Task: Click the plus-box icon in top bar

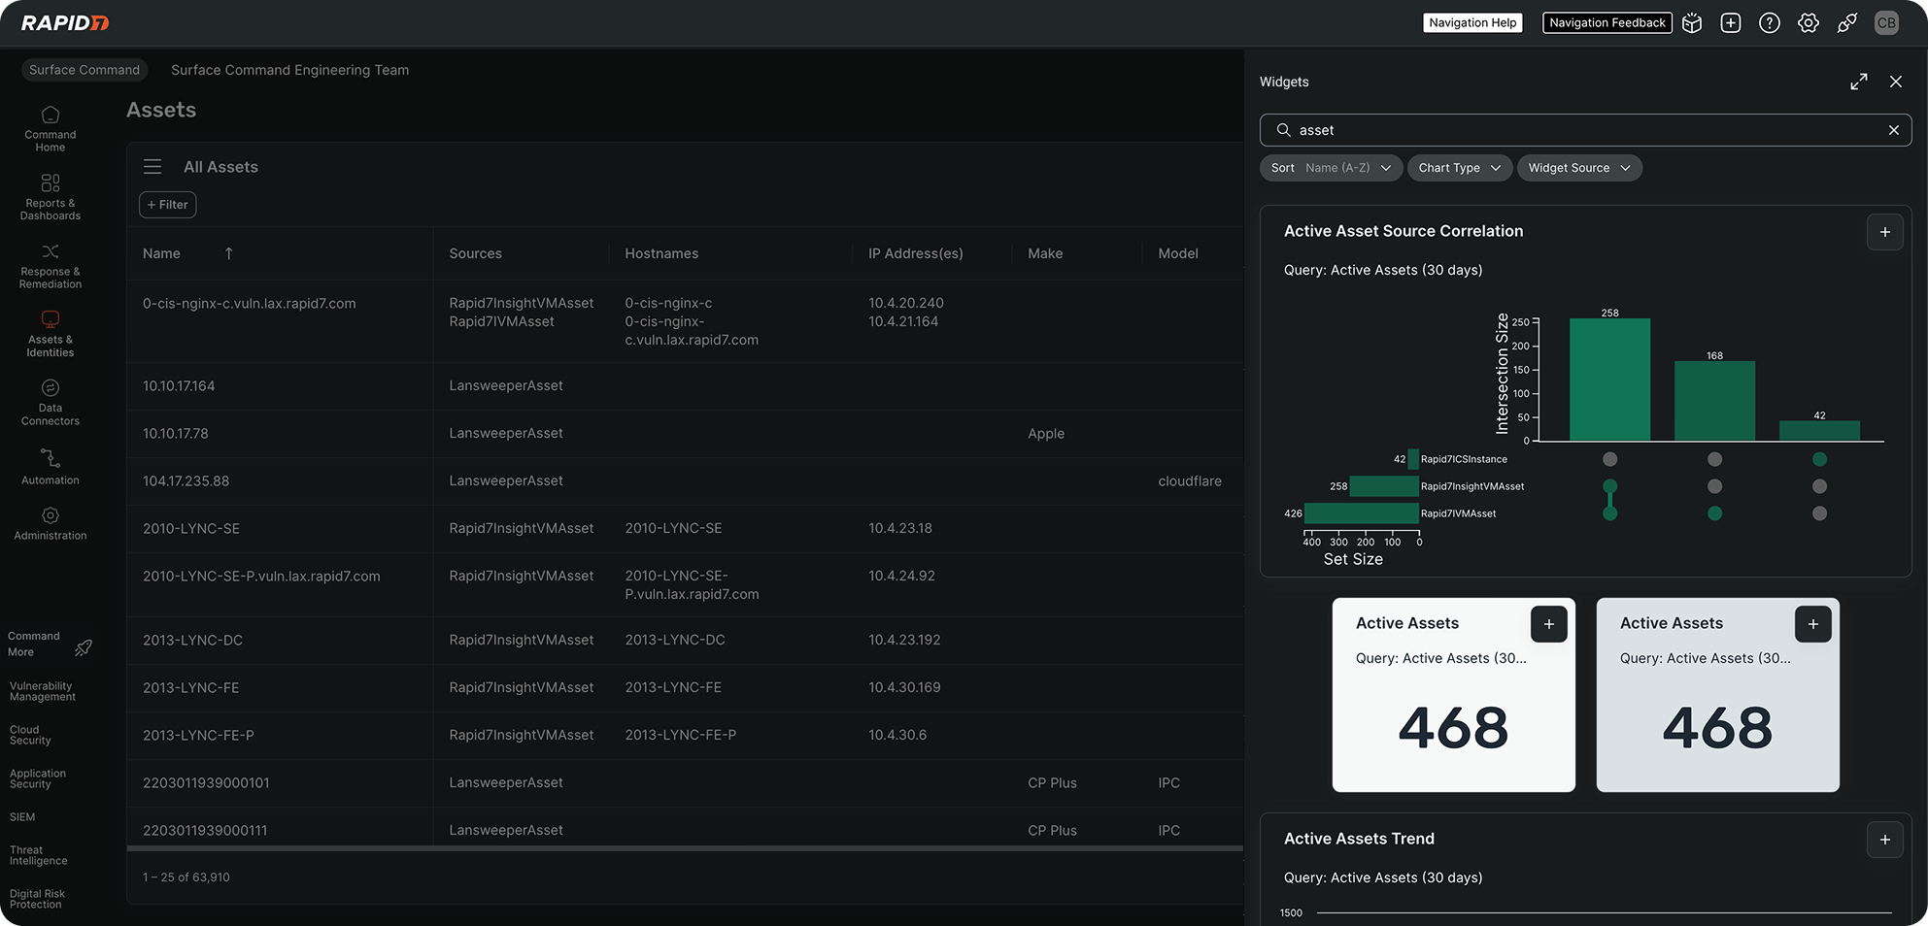Action: [1731, 23]
